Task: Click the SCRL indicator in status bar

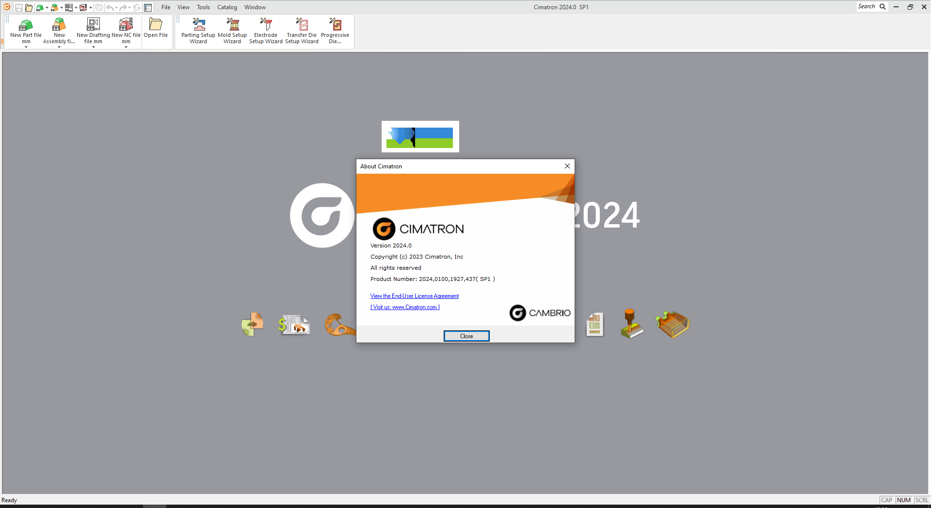Action: tap(922, 500)
